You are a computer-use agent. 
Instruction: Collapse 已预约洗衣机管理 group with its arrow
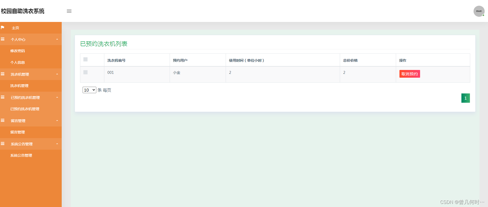tap(57, 97)
